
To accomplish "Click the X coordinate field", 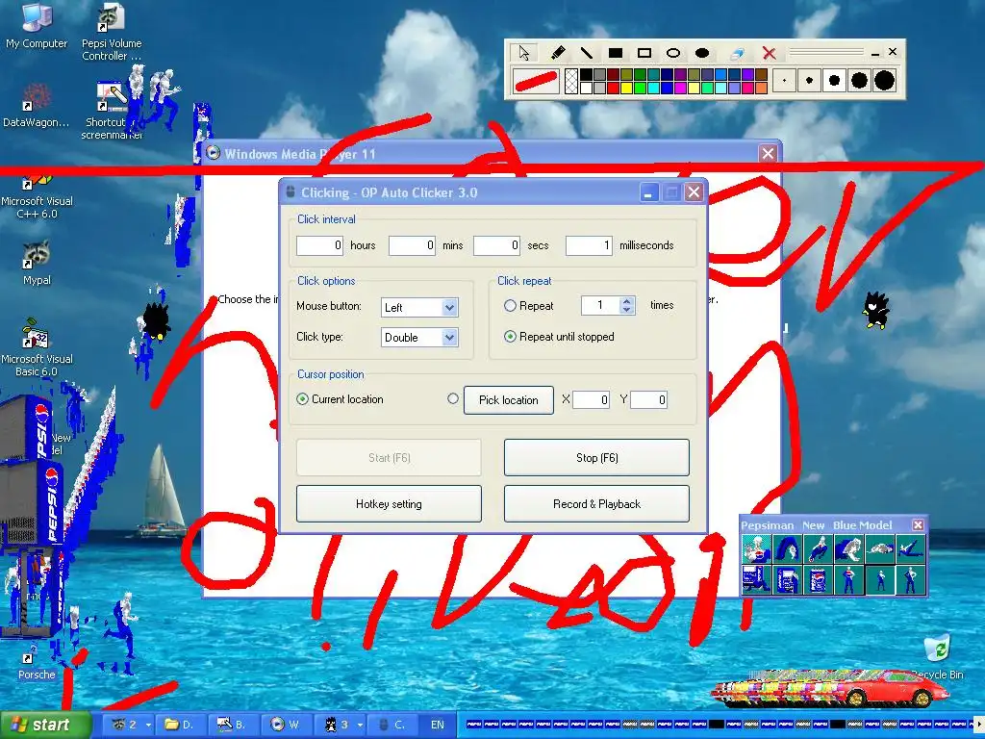I will click(x=592, y=399).
